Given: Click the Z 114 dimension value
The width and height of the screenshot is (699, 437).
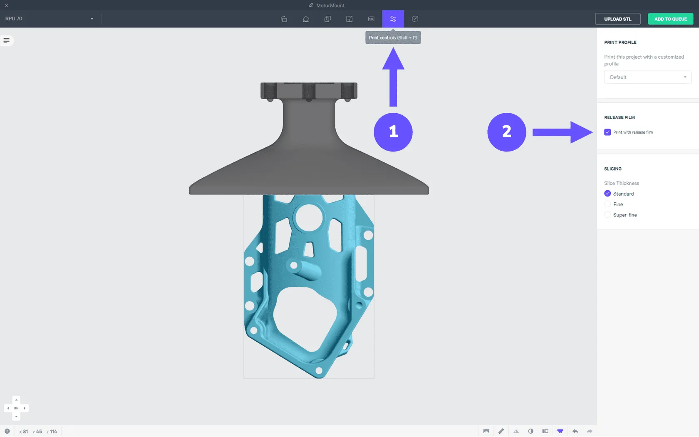Looking at the screenshot, I should pyautogui.click(x=52, y=432).
